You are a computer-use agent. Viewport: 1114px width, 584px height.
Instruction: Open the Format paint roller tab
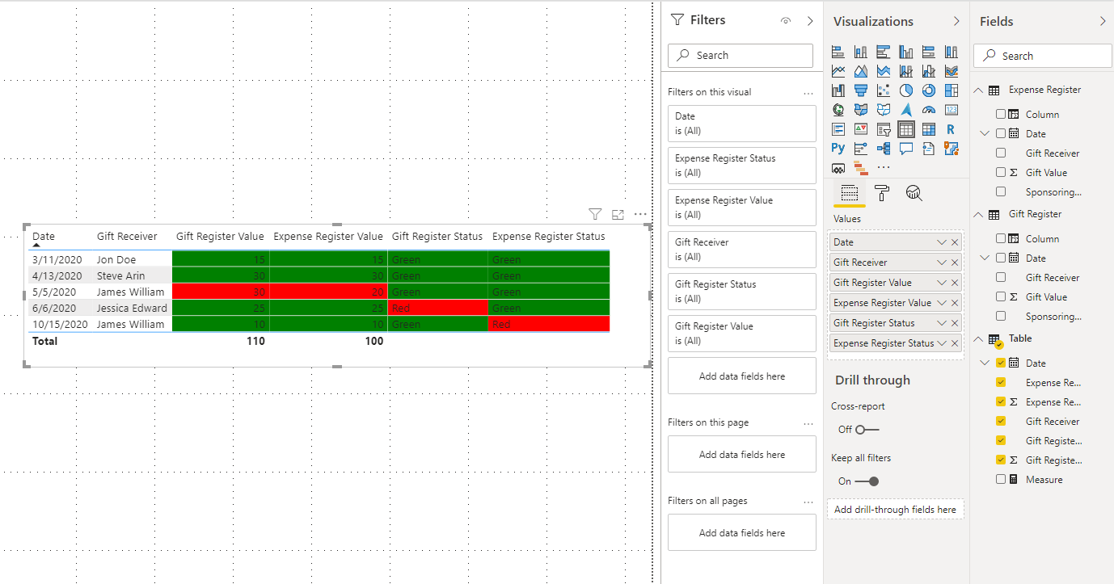click(882, 192)
